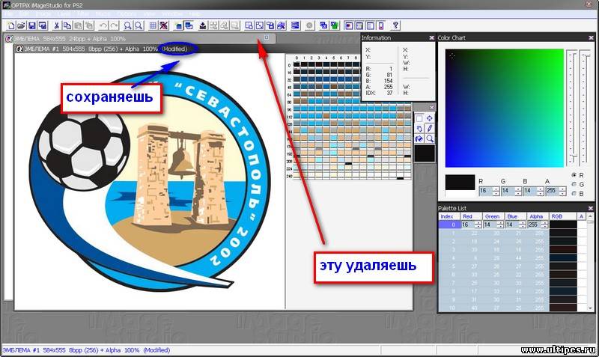Click the Alpha column header in Palette List
Screen dimensions: 599x357
tap(535, 216)
